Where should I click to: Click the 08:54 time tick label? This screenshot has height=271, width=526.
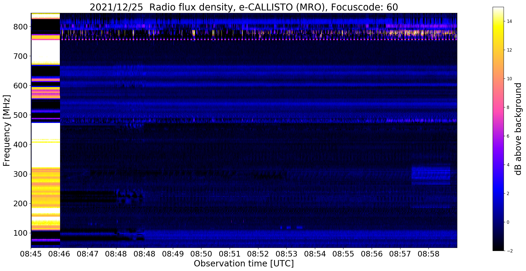click(x=315, y=254)
